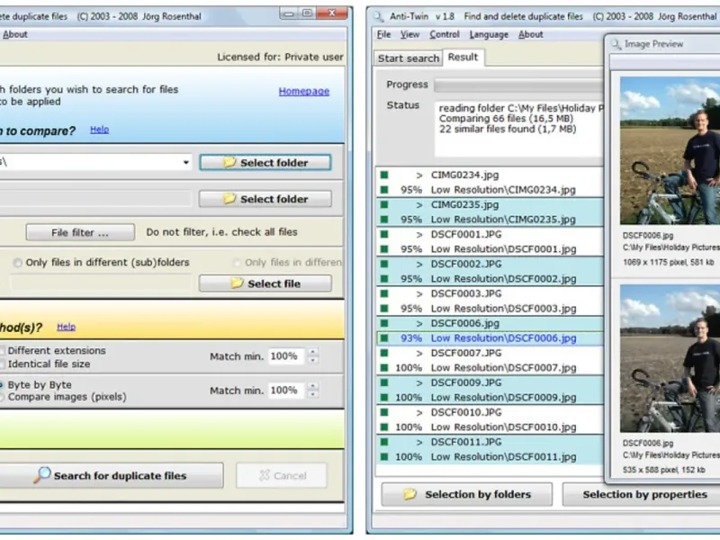Click the Select file button
Image resolution: width=720 pixels, height=540 pixels.
[265, 283]
